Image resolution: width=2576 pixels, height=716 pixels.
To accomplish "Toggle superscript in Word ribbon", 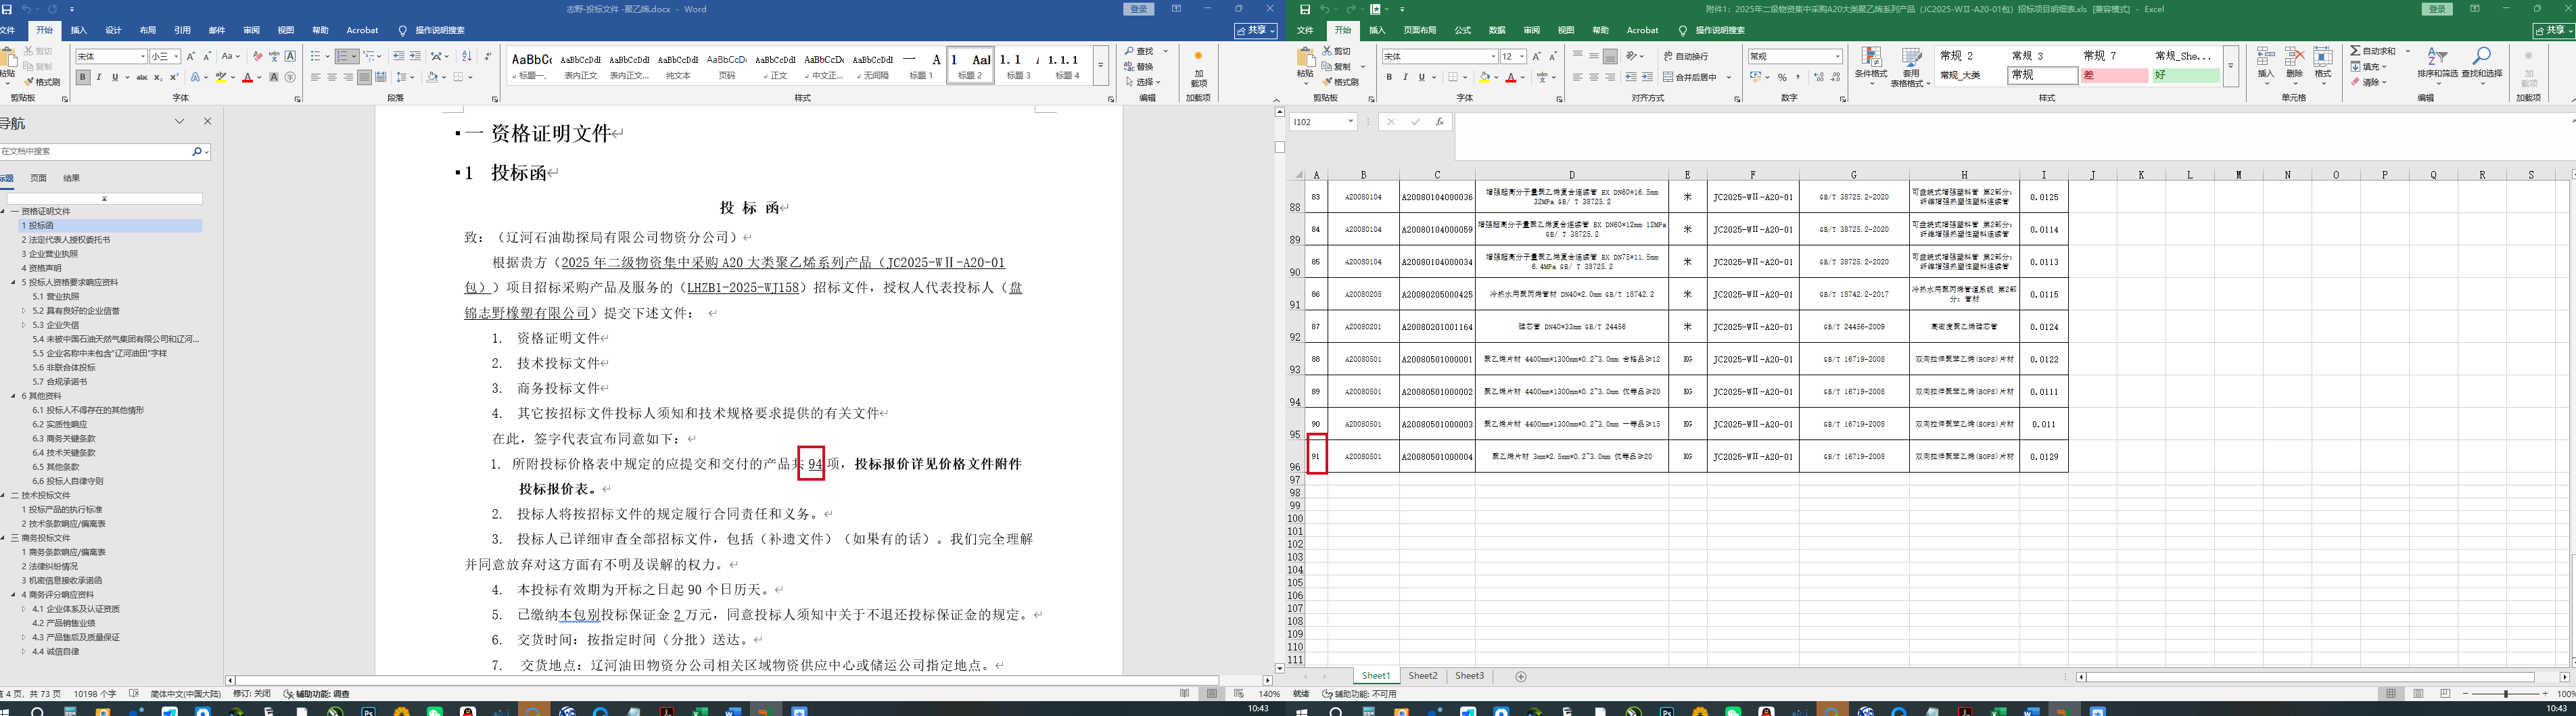I will pyautogui.click(x=174, y=77).
